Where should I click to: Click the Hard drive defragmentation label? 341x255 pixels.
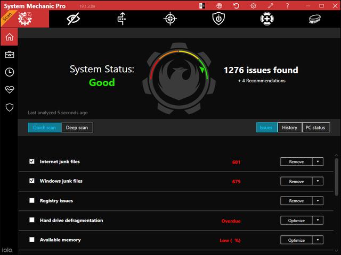71,220
